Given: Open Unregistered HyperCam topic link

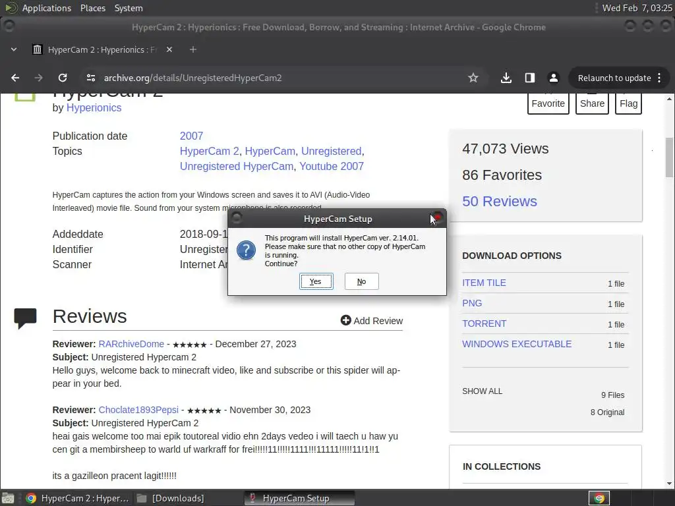Looking at the screenshot, I should point(237,166).
